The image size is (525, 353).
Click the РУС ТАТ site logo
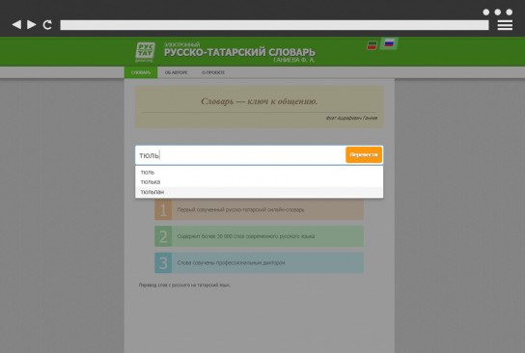(x=145, y=52)
